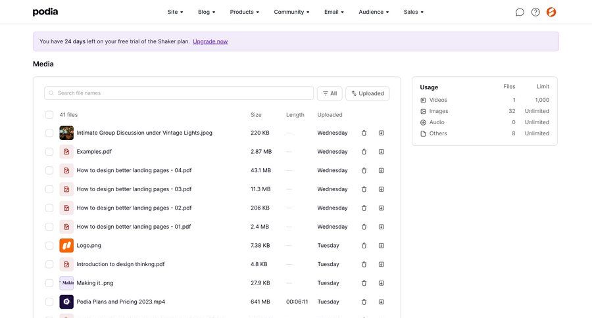The width and height of the screenshot is (592, 318).
Task: Click the Size column header
Action: tap(256, 115)
